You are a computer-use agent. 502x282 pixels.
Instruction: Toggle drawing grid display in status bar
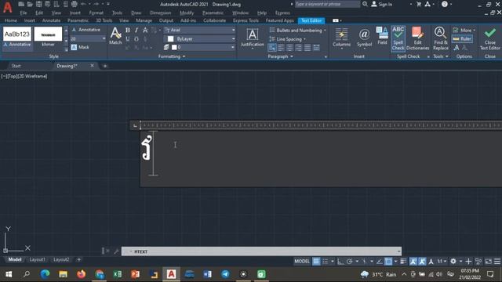(316, 261)
